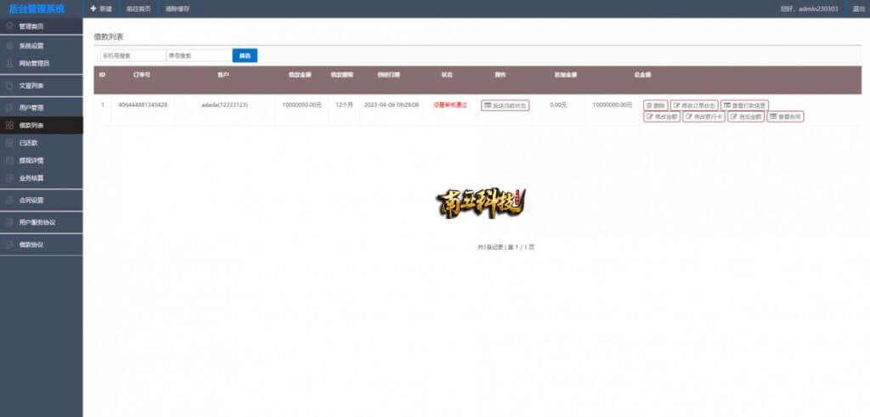Click the plus icon for 新建
Screen dimensions: 870x417
(x=93, y=8)
